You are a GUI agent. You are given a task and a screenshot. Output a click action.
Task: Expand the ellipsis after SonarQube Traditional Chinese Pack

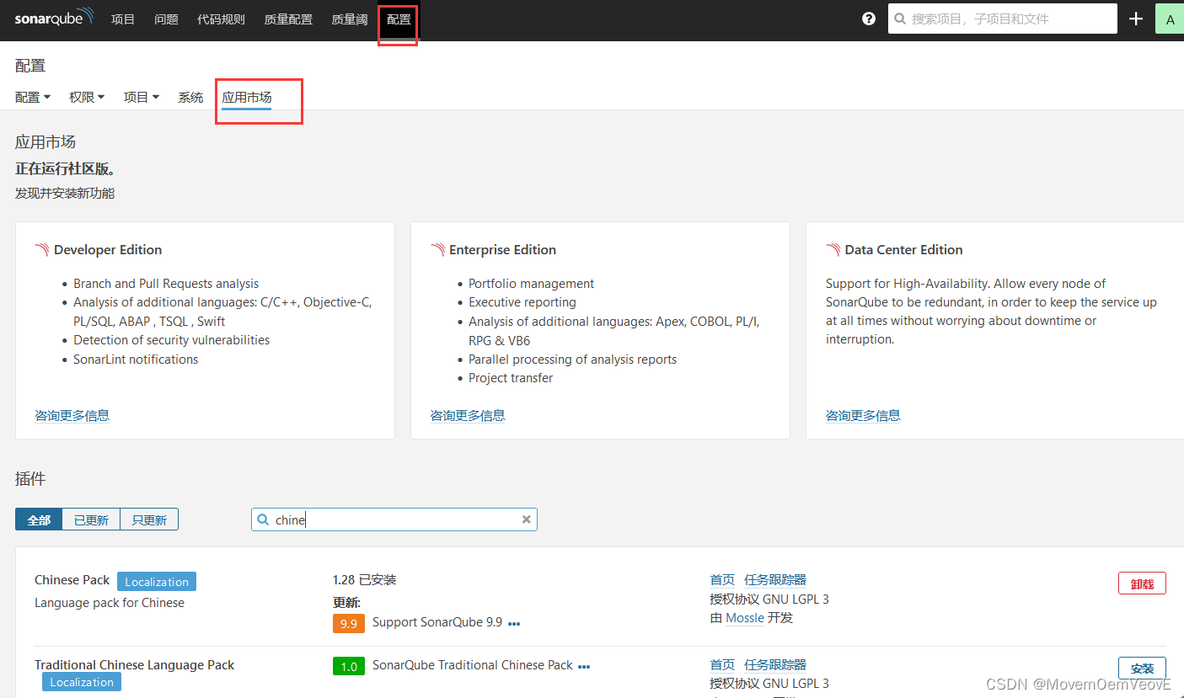pos(584,667)
